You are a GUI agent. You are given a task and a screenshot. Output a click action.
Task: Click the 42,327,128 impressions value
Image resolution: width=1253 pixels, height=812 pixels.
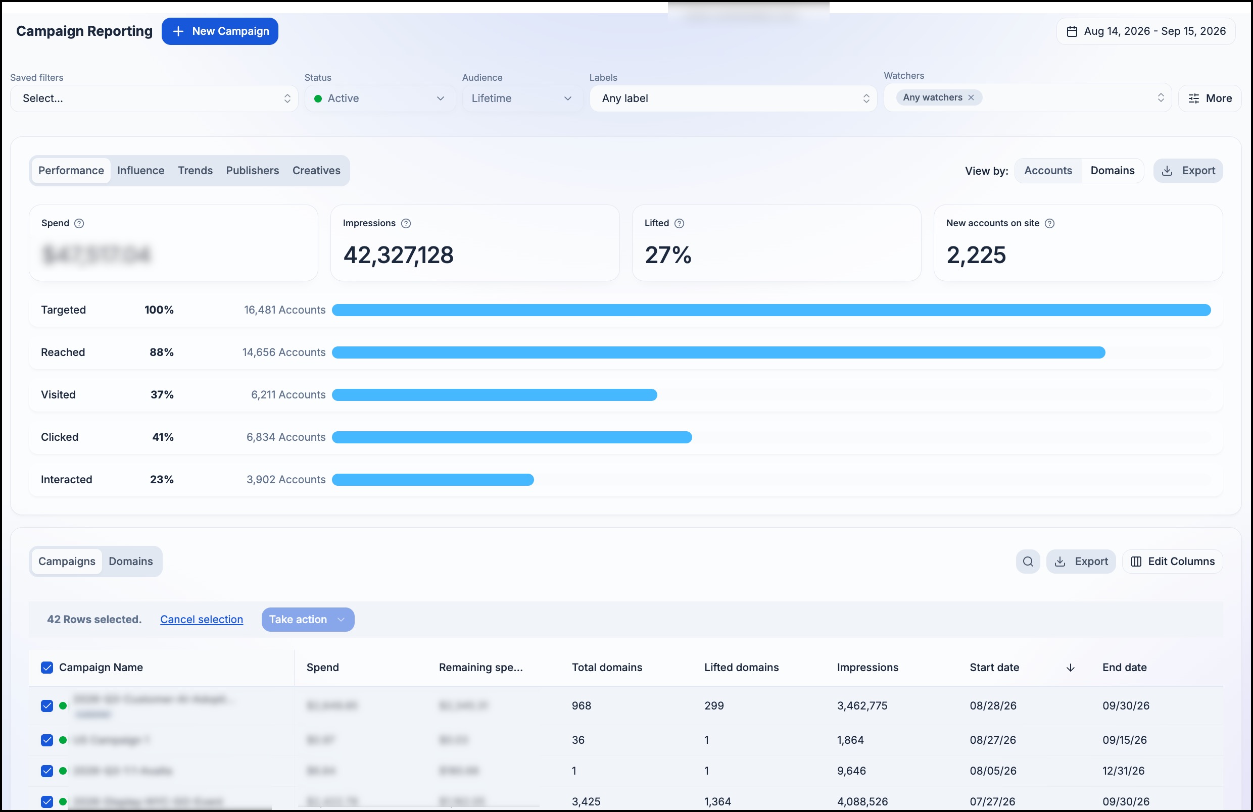398,255
